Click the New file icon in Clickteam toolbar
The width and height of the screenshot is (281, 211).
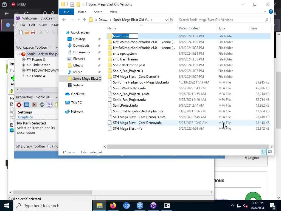(x=21, y=32)
